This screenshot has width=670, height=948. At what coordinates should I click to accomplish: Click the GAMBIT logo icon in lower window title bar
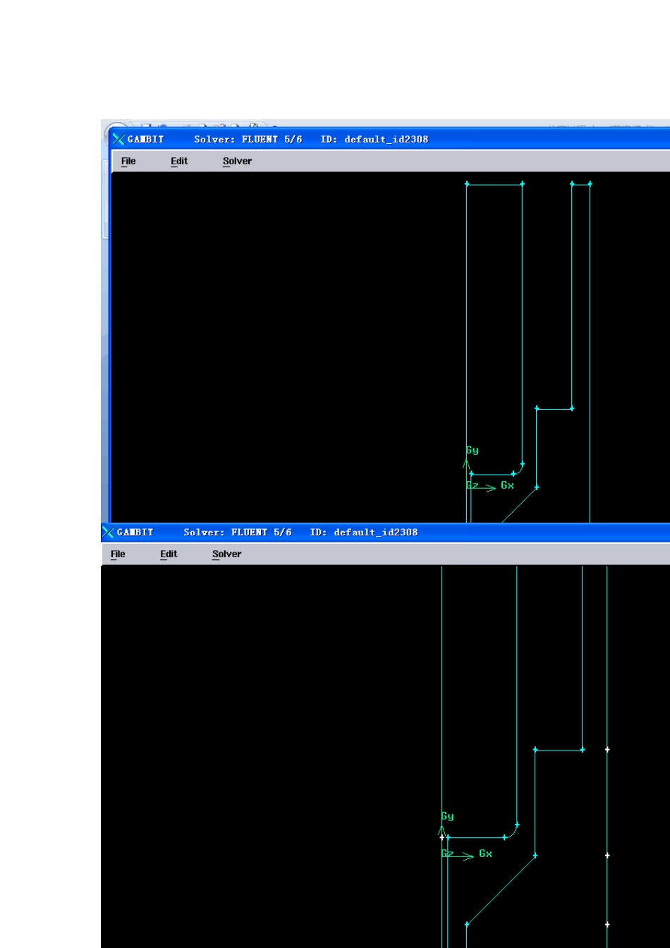pyautogui.click(x=108, y=532)
